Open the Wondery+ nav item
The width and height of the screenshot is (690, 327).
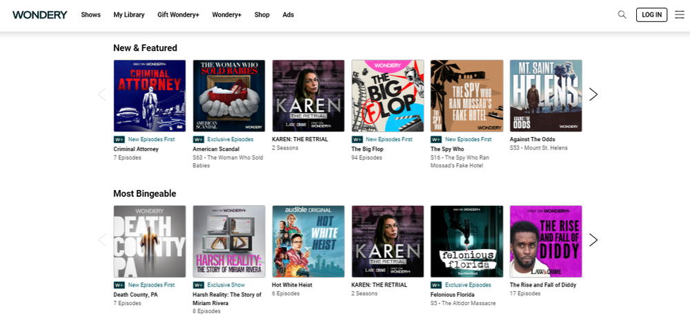click(226, 14)
